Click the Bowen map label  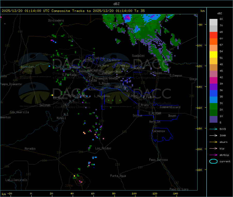coord(172,116)
